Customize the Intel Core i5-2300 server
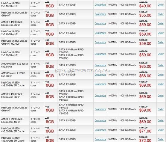The height and width of the screenshot is (142, 166). 100,84
